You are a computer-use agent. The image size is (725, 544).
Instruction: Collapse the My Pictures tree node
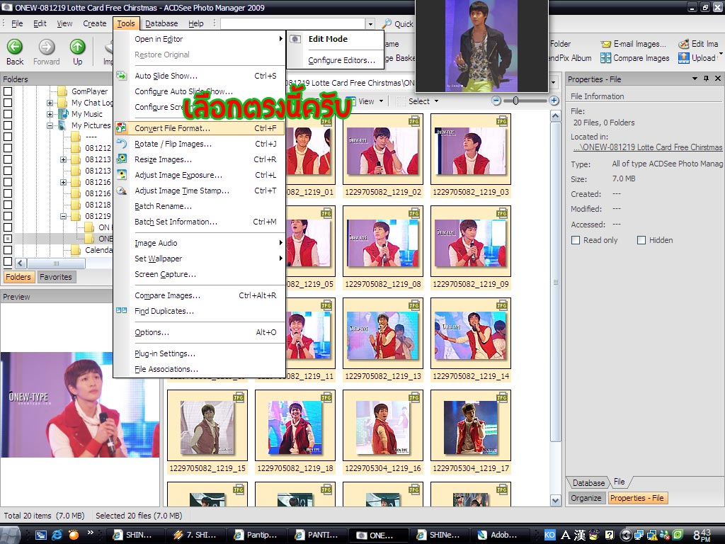[x=50, y=125]
